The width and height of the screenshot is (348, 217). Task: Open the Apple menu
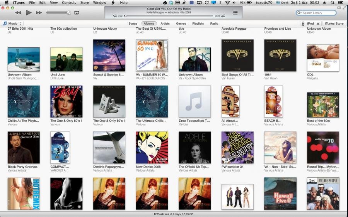(7, 3)
